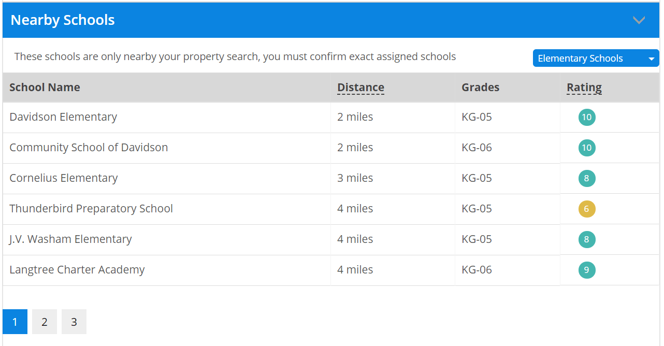Go to page 2 of schools
The image size is (664, 346).
point(45,322)
